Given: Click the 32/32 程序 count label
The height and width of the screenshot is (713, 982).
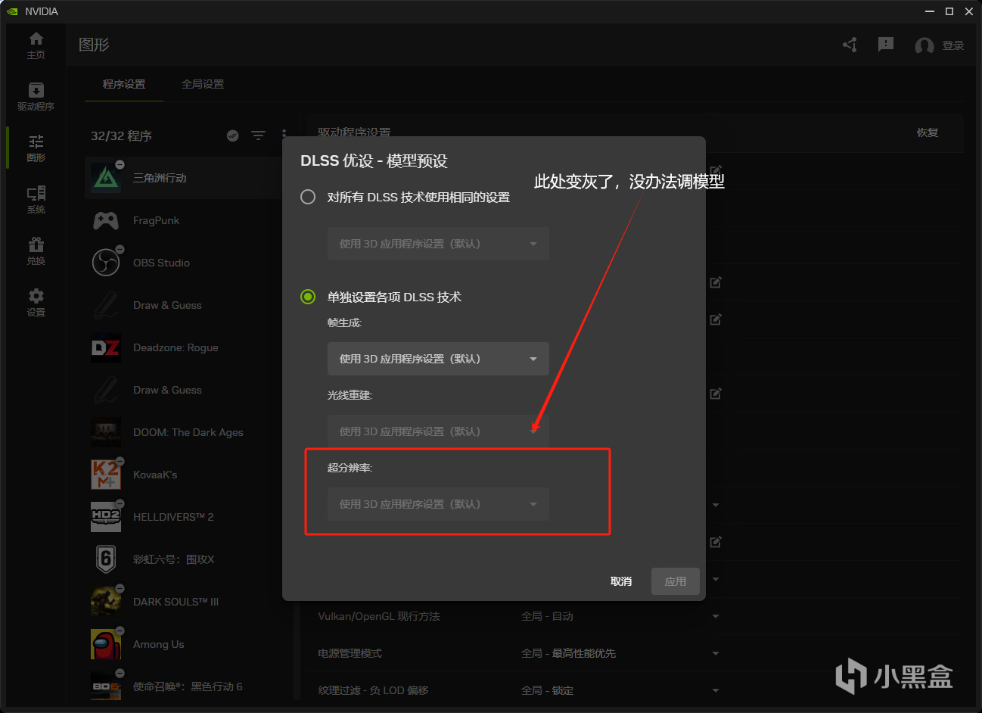Looking at the screenshot, I should pyautogui.click(x=121, y=135).
